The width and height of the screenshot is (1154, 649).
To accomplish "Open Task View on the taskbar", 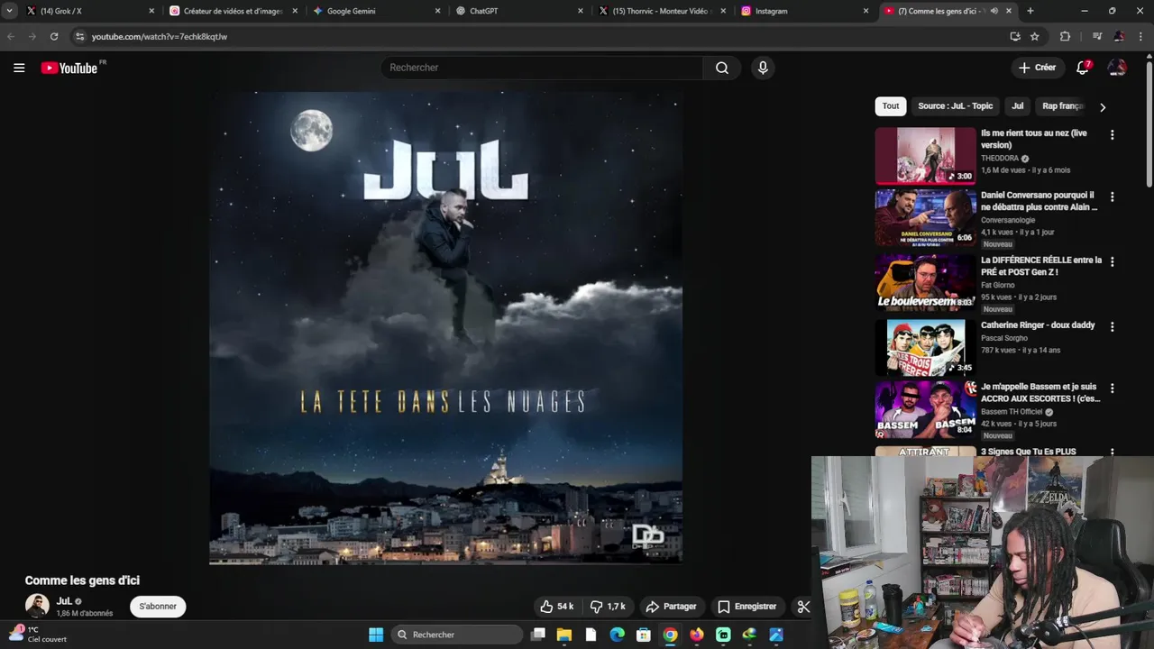I will [538, 635].
